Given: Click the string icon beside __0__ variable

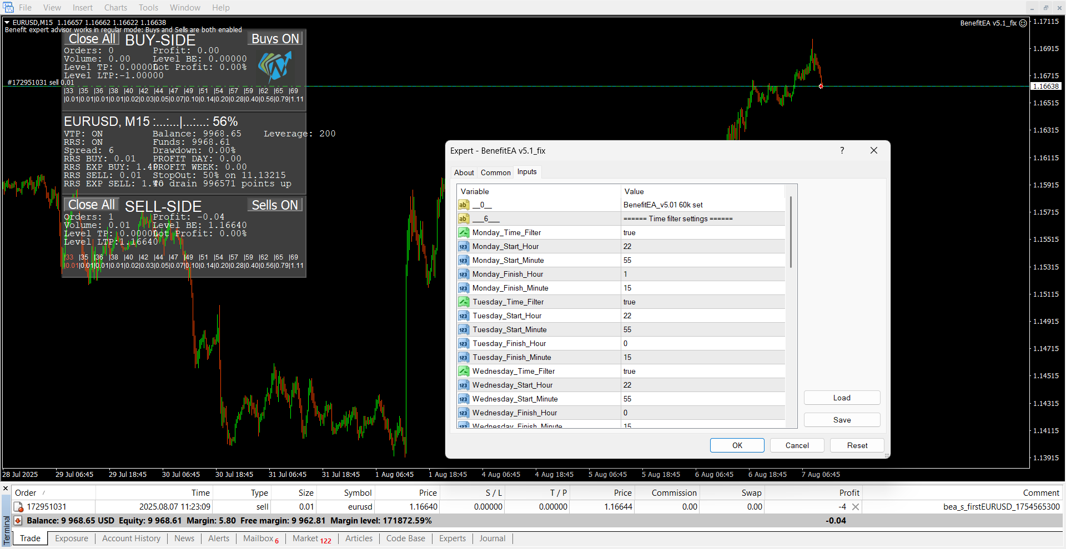Looking at the screenshot, I should click(464, 205).
